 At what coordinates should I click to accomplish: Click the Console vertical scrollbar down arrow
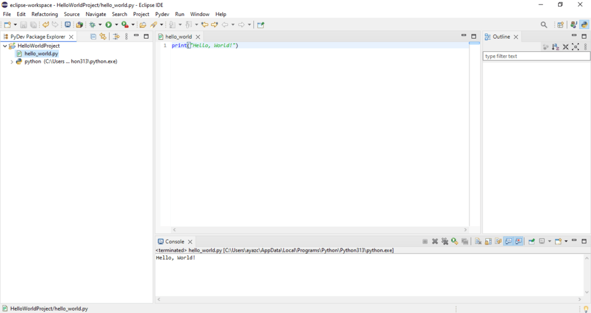pos(587,292)
